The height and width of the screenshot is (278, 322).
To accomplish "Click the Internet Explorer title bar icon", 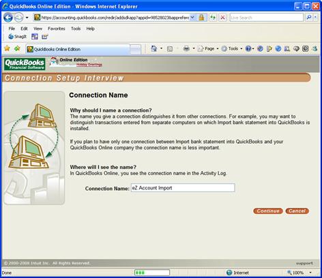I will point(5,6).
